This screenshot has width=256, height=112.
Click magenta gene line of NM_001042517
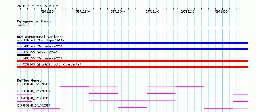pos(132,108)
